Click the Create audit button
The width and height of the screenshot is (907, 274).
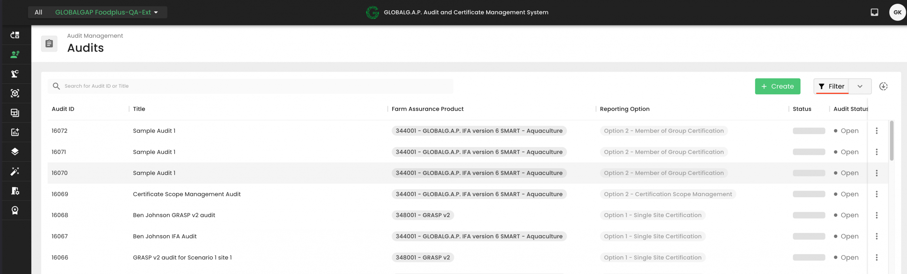pos(777,86)
